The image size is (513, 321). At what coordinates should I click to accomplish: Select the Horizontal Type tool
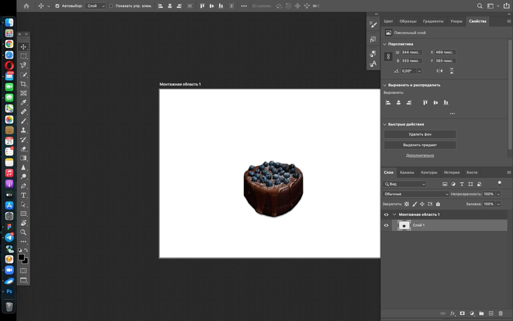click(x=23, y=195)
